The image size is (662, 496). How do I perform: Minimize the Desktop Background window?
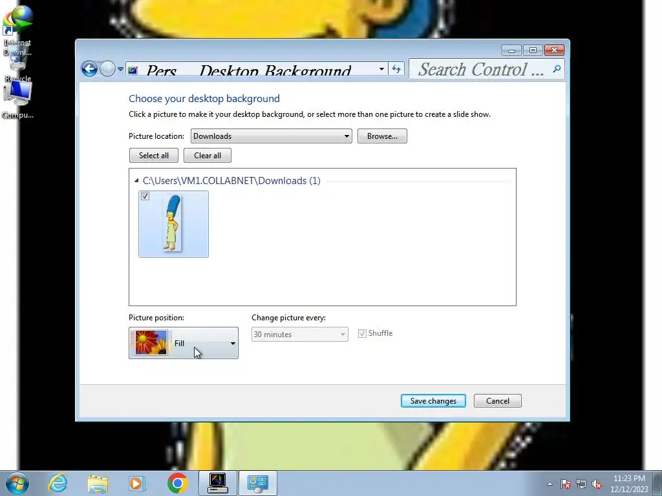coord(512,50)
